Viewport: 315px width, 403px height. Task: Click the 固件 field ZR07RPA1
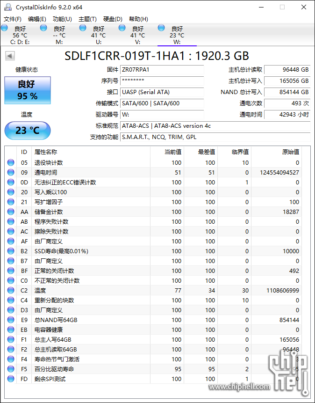click(162, 70)
